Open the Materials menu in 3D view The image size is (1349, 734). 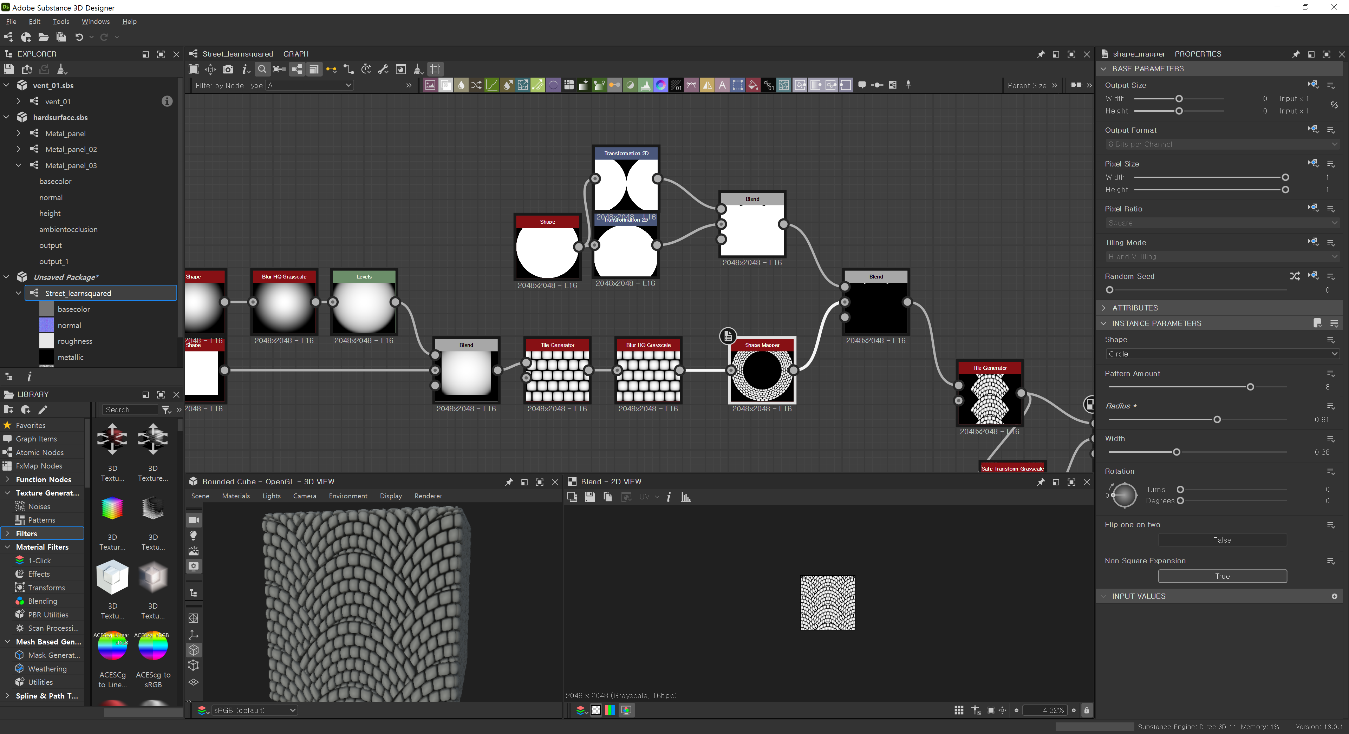click(x=236, y=496)
